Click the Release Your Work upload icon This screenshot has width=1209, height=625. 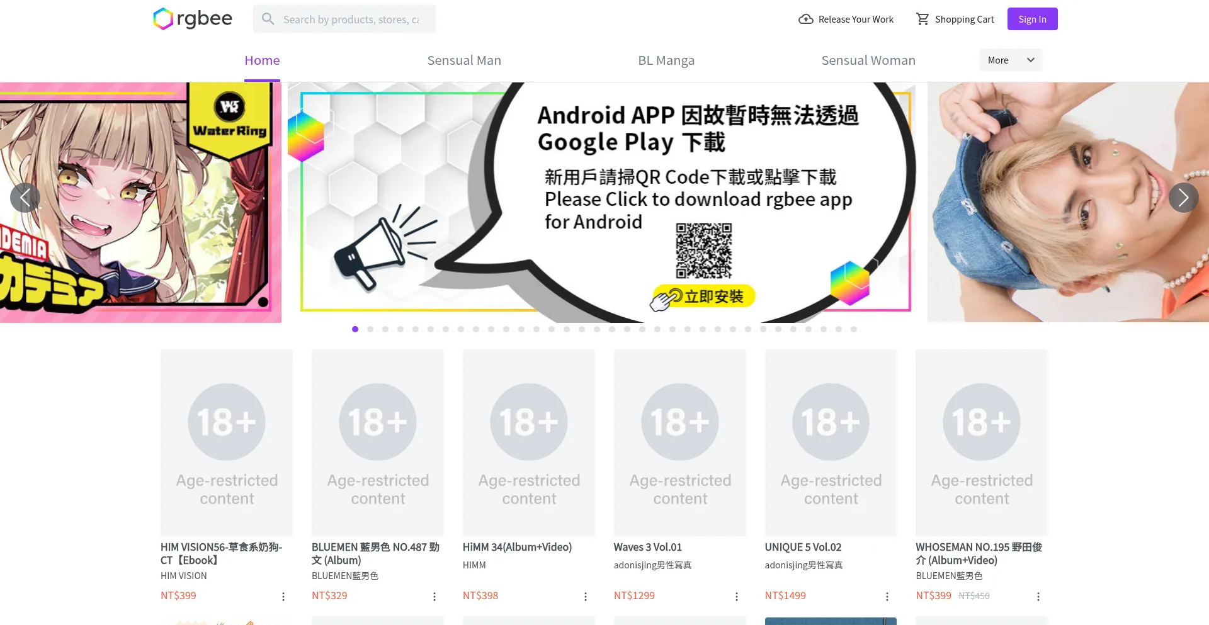coord(805,19)
